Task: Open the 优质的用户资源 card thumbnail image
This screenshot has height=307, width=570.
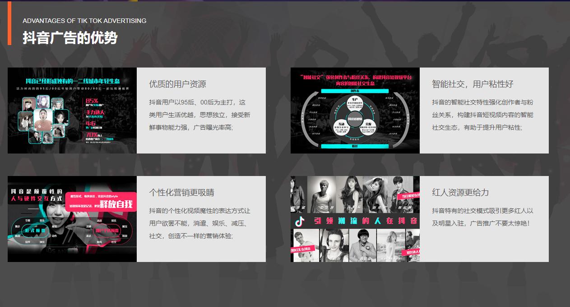Action: (x=72, y=110)
